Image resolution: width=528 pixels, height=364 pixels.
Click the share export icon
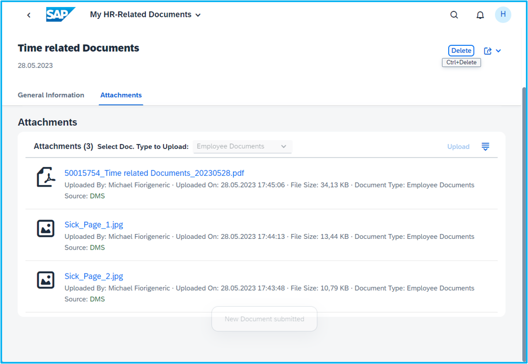pyautogui.click(x=488, y=51)
